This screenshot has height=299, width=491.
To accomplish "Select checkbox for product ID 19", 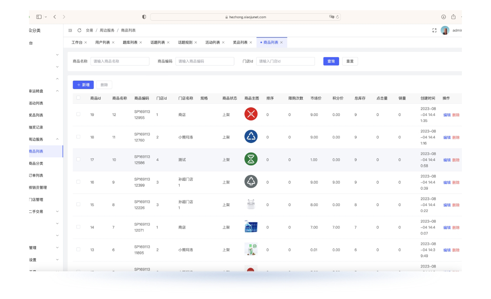I will 78,114.
